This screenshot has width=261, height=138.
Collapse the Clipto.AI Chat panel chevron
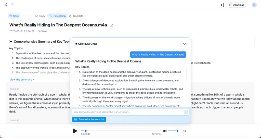[185, 44]
